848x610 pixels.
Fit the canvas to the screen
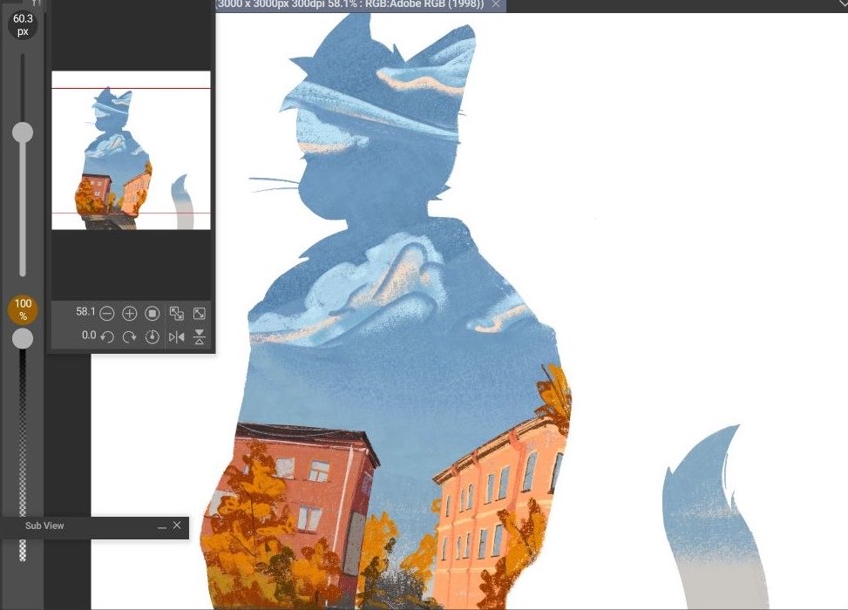199,313
